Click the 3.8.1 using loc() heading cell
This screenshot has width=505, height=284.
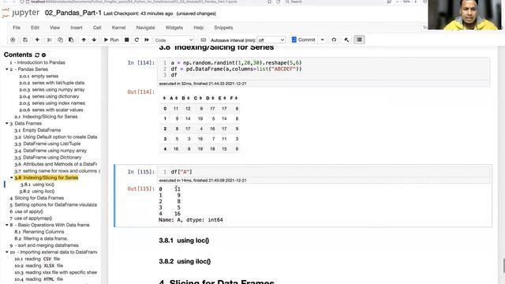point(184,241)
